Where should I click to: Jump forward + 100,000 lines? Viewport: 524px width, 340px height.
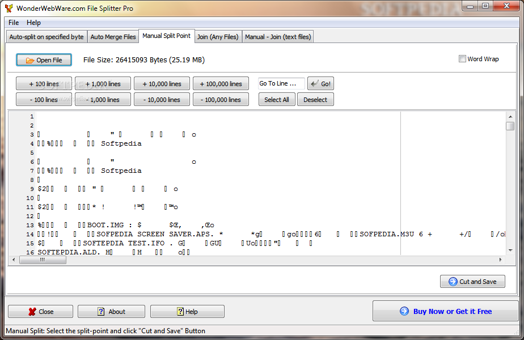[x=221, y=83]
